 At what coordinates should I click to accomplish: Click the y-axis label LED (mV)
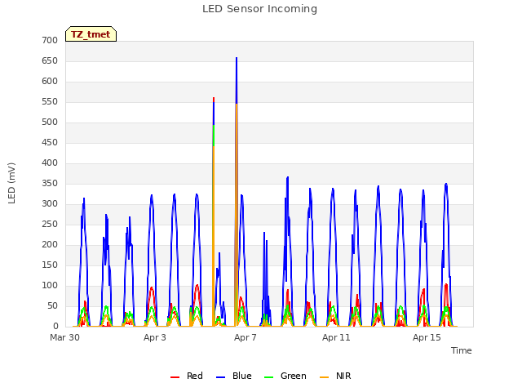tap(11, 183)
